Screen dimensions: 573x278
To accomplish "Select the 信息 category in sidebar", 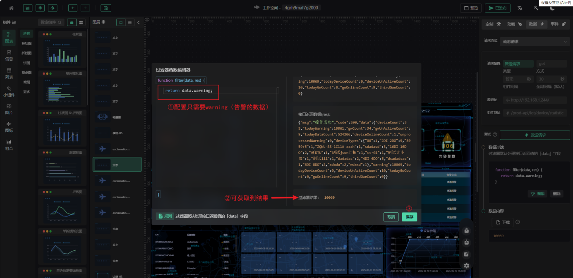I will [x=9, y=55].
